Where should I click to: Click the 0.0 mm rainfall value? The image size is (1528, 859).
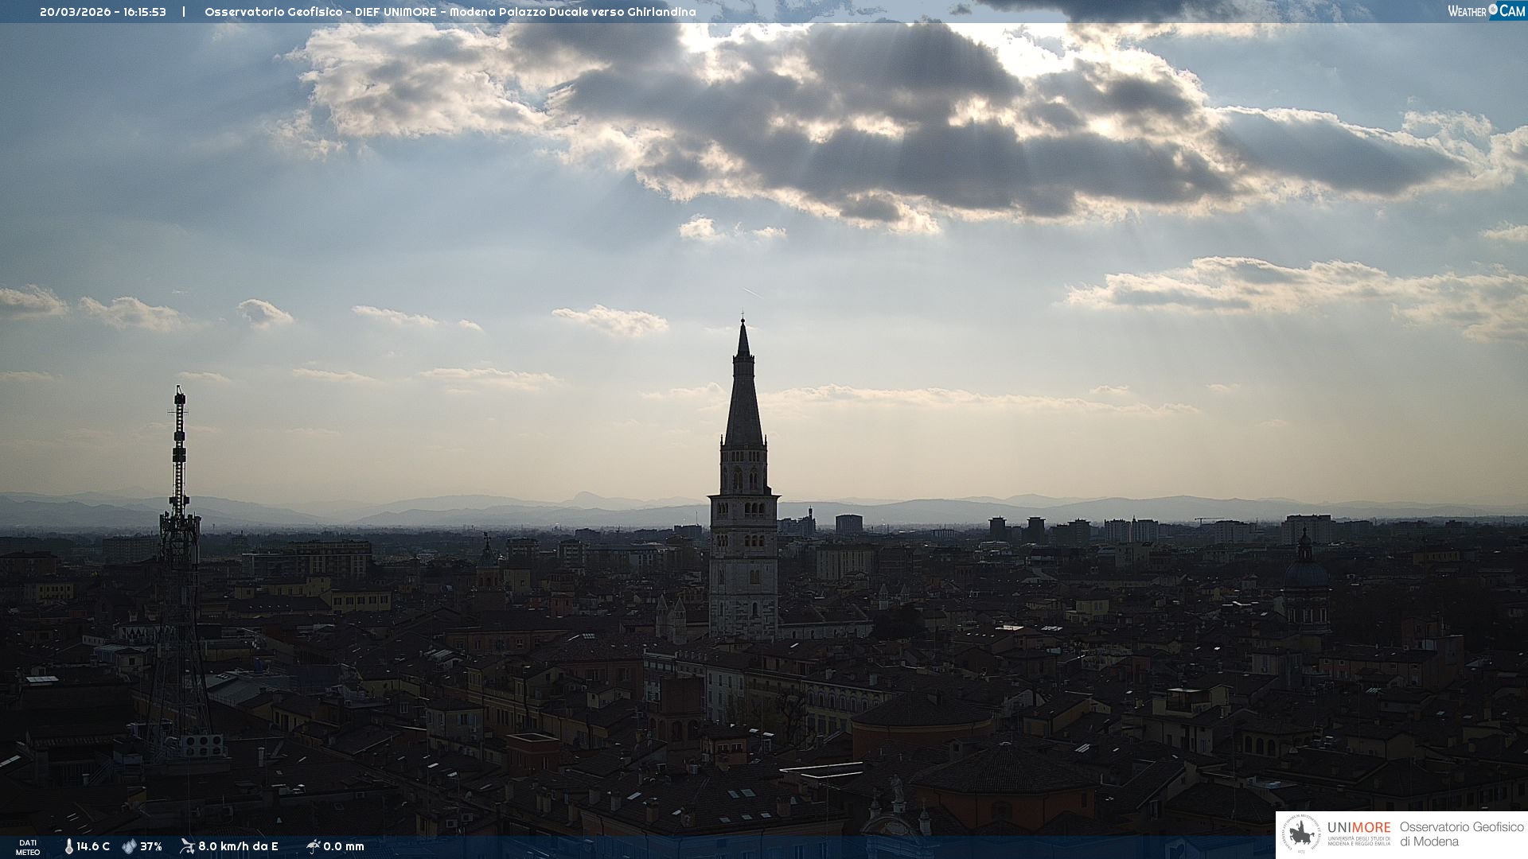coord(344,846)
